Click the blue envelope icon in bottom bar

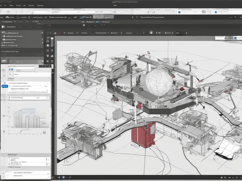coord(64,177)
